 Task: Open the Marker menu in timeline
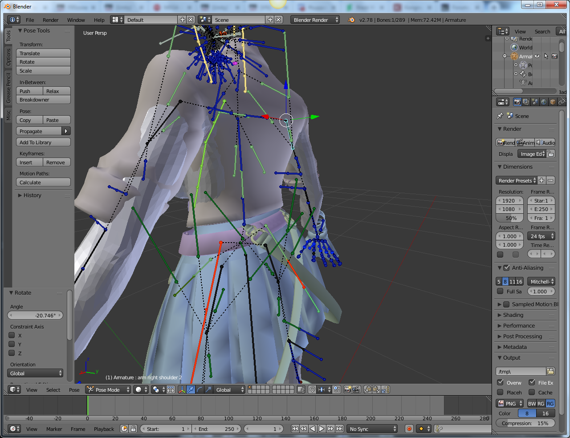[x=54, y=429]
